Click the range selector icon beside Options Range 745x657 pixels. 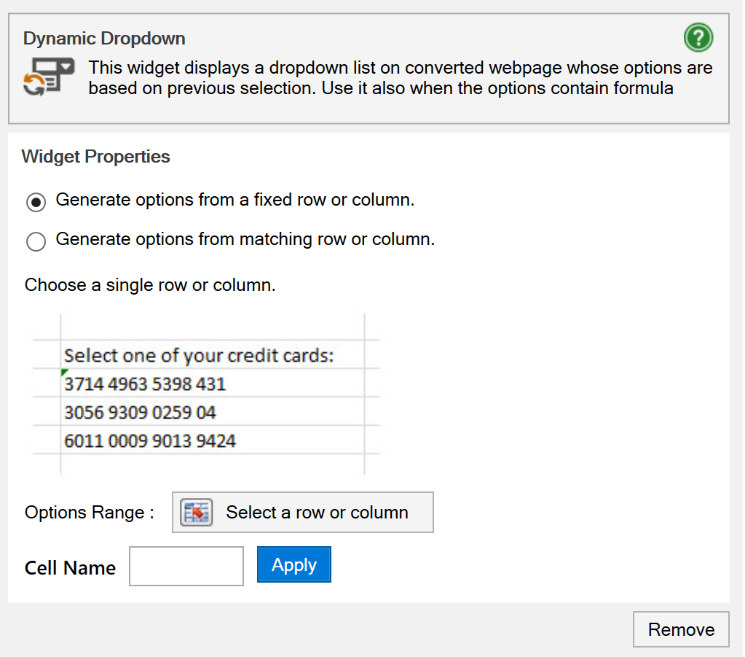pyautogui.click(x=196, y=513)
